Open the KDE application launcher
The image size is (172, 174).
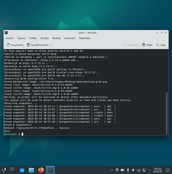(4, 170)
